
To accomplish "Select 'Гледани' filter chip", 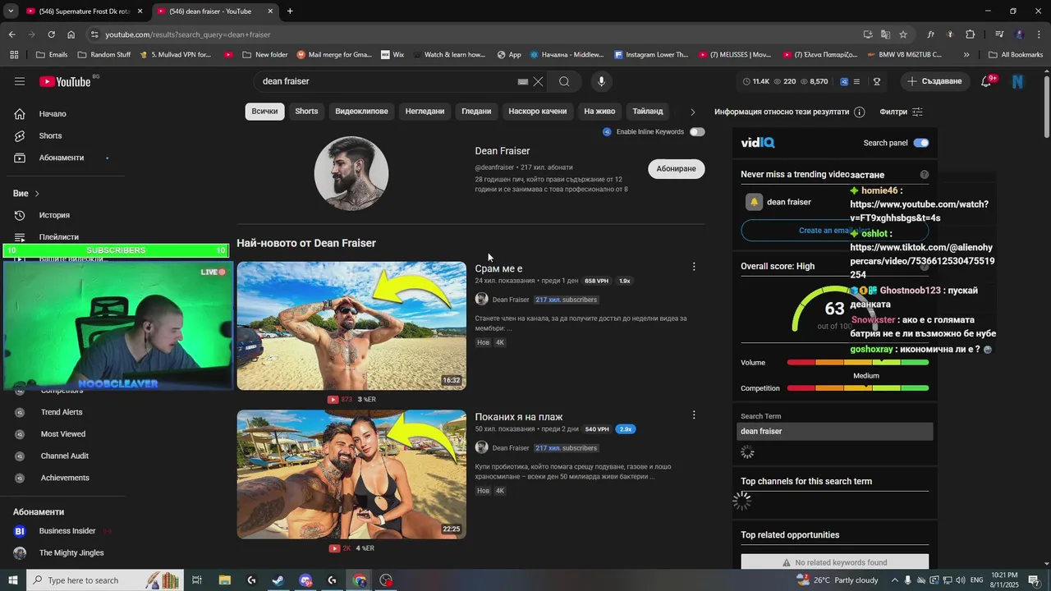I will (476, 112).
